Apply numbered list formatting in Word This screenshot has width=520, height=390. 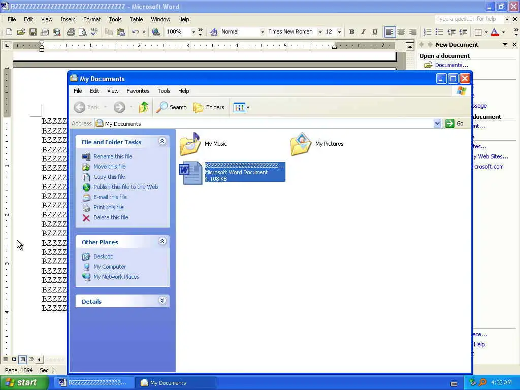[428, 32]
